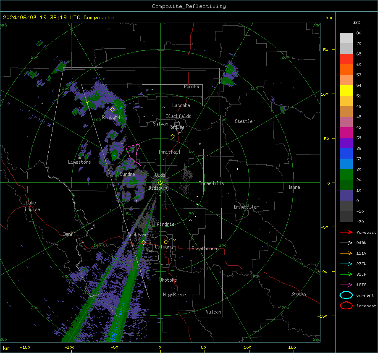The width and height of the screenshot is (378, 353).
Task: Click the Lake Louise label
Action: 32,206
